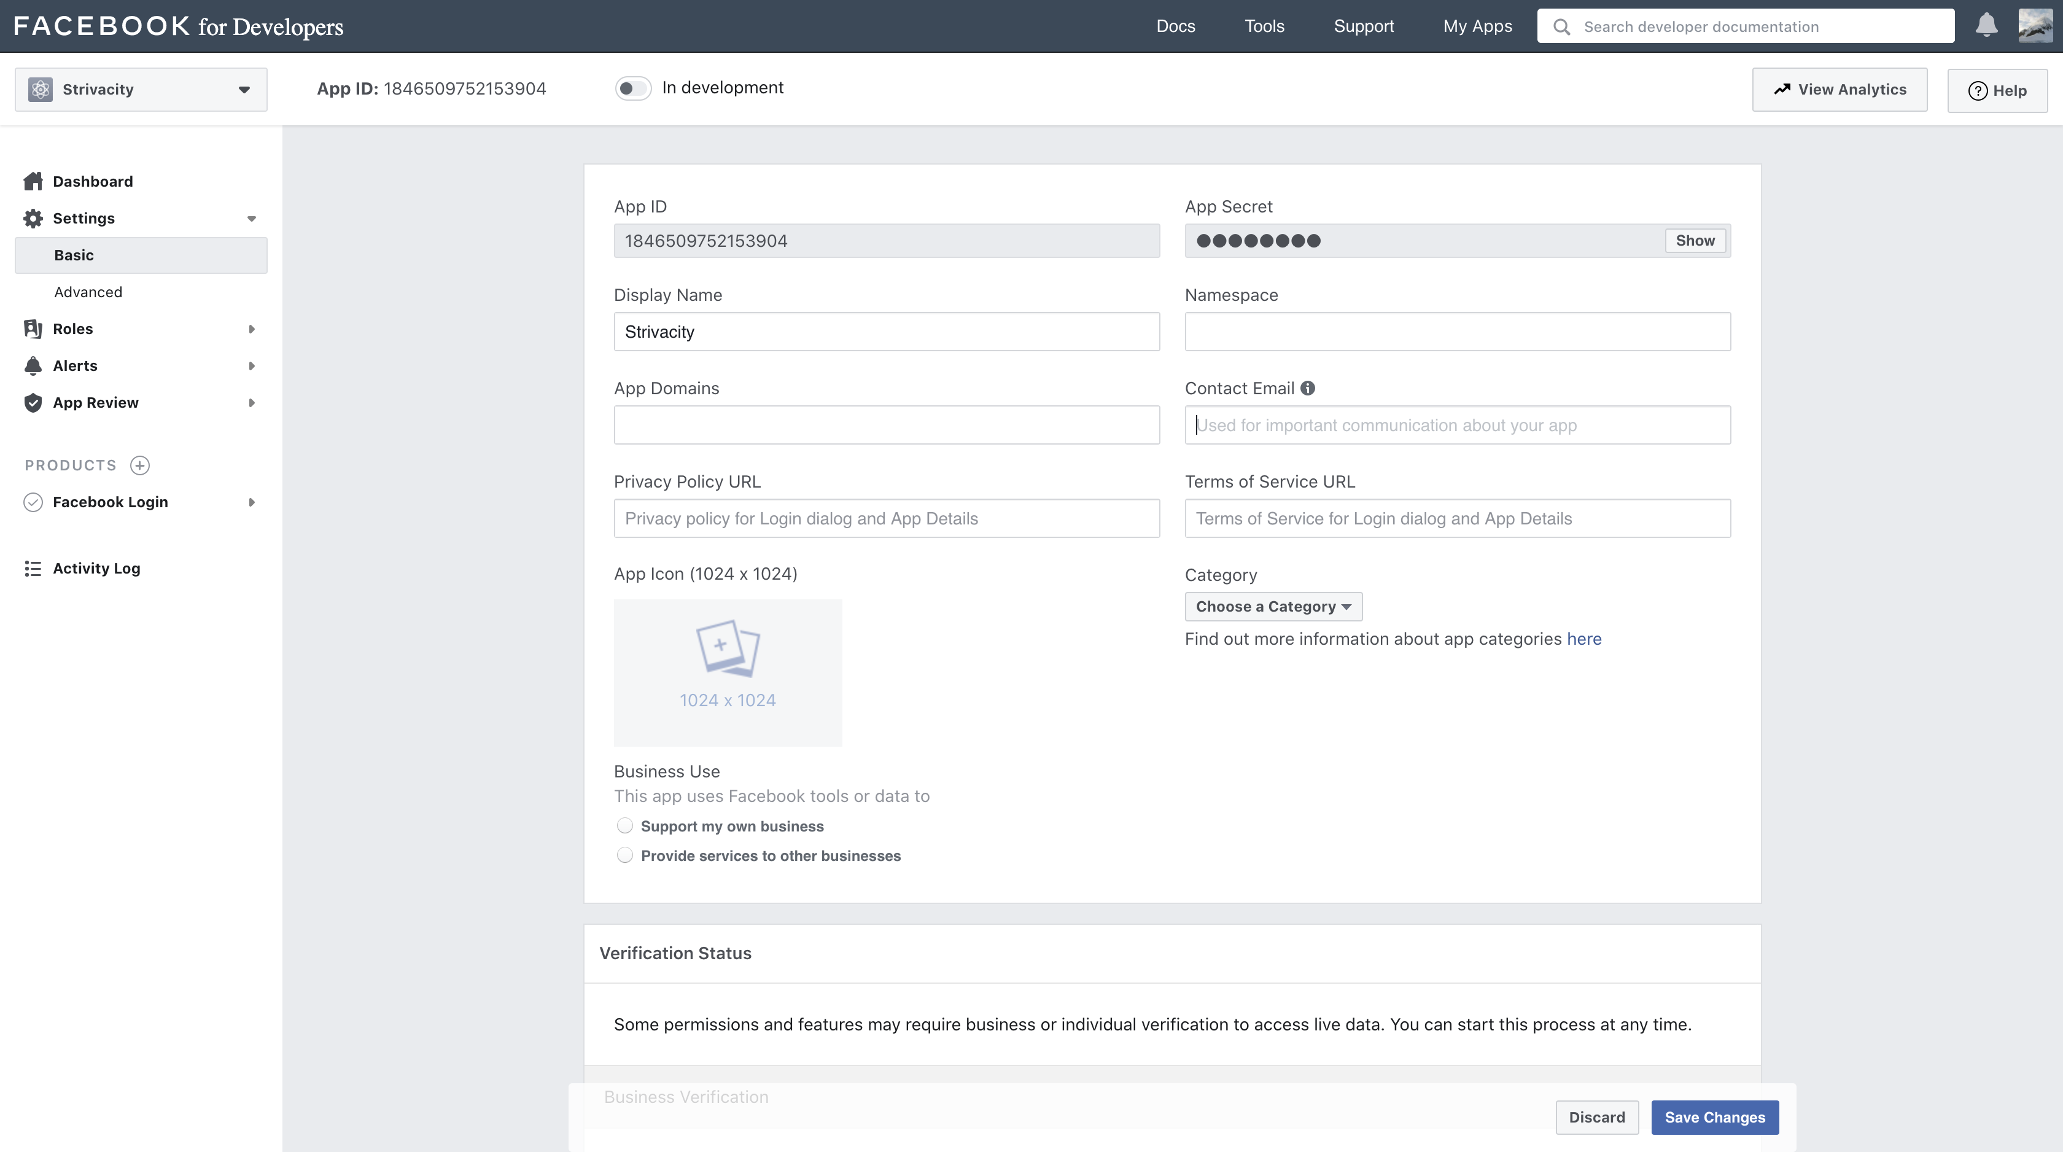This screenshot has height=1152, width=2063.
Task: Click the Alerts bell icon in sidebar
Action: [x=33, y=365]
